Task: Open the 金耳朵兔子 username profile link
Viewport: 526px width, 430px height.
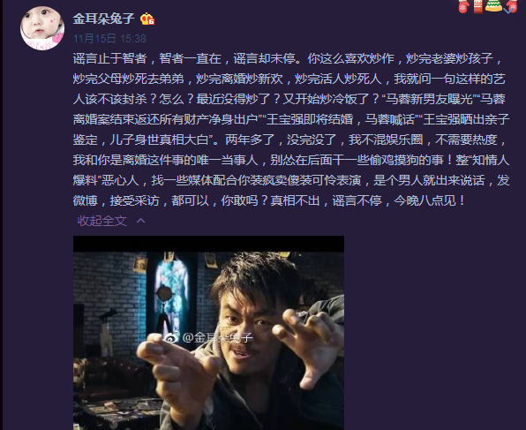Action: pos(103,19)
